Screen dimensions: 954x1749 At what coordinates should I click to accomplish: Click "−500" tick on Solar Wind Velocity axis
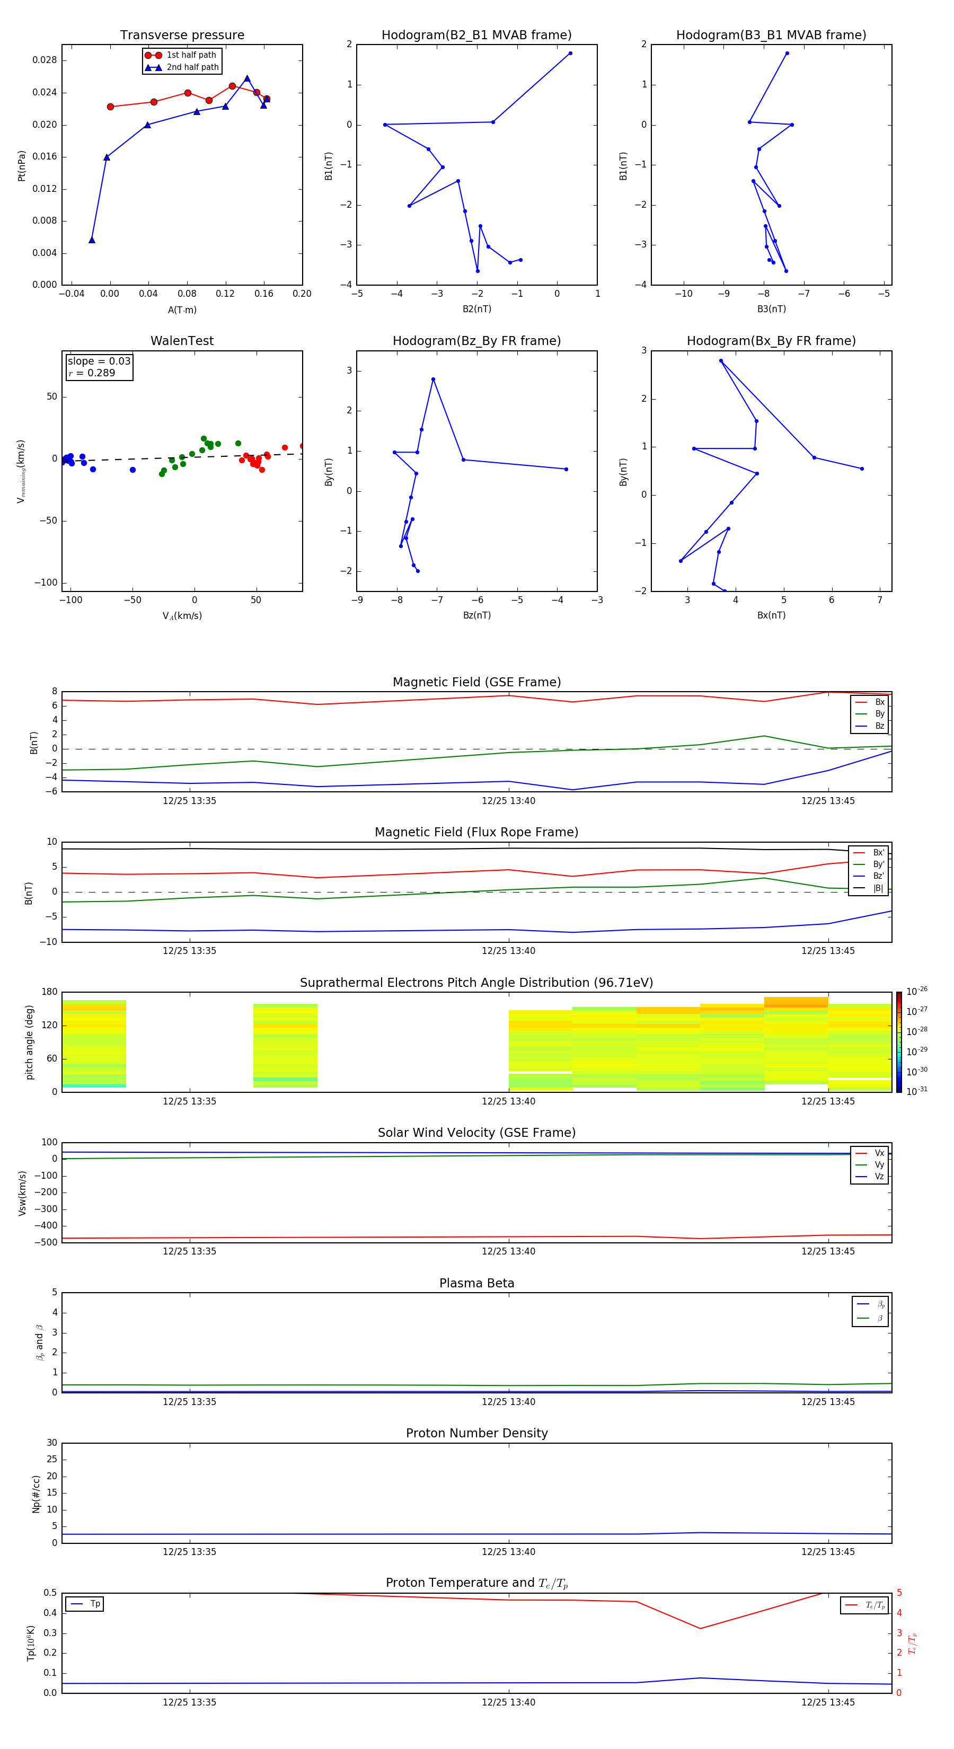45,1242
